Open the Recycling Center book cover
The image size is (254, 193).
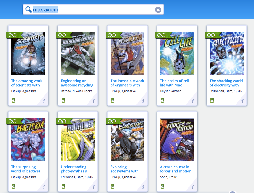pyautogui.click(x=78, y=54)
